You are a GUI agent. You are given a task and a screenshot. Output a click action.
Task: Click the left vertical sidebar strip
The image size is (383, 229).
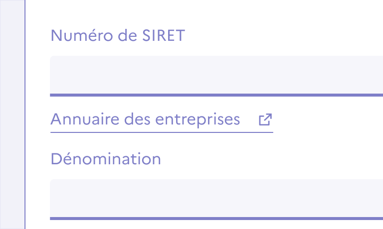(12, 114)
